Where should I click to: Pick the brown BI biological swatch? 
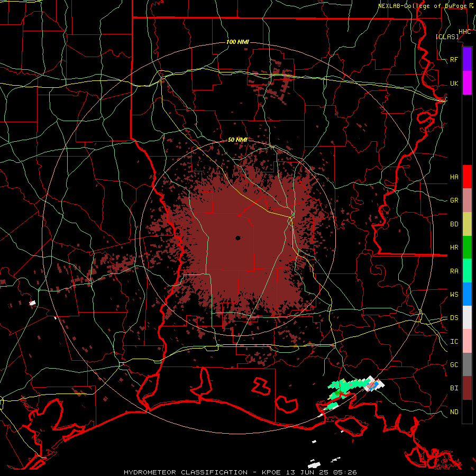(467, 388)
